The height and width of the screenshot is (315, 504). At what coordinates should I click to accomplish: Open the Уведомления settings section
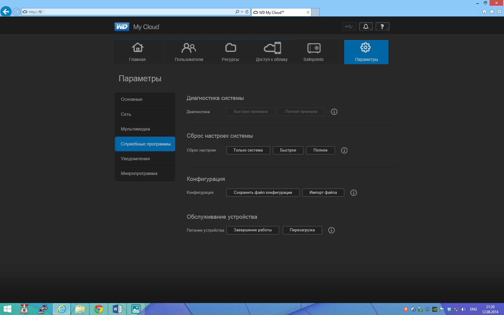pos(145,159)
